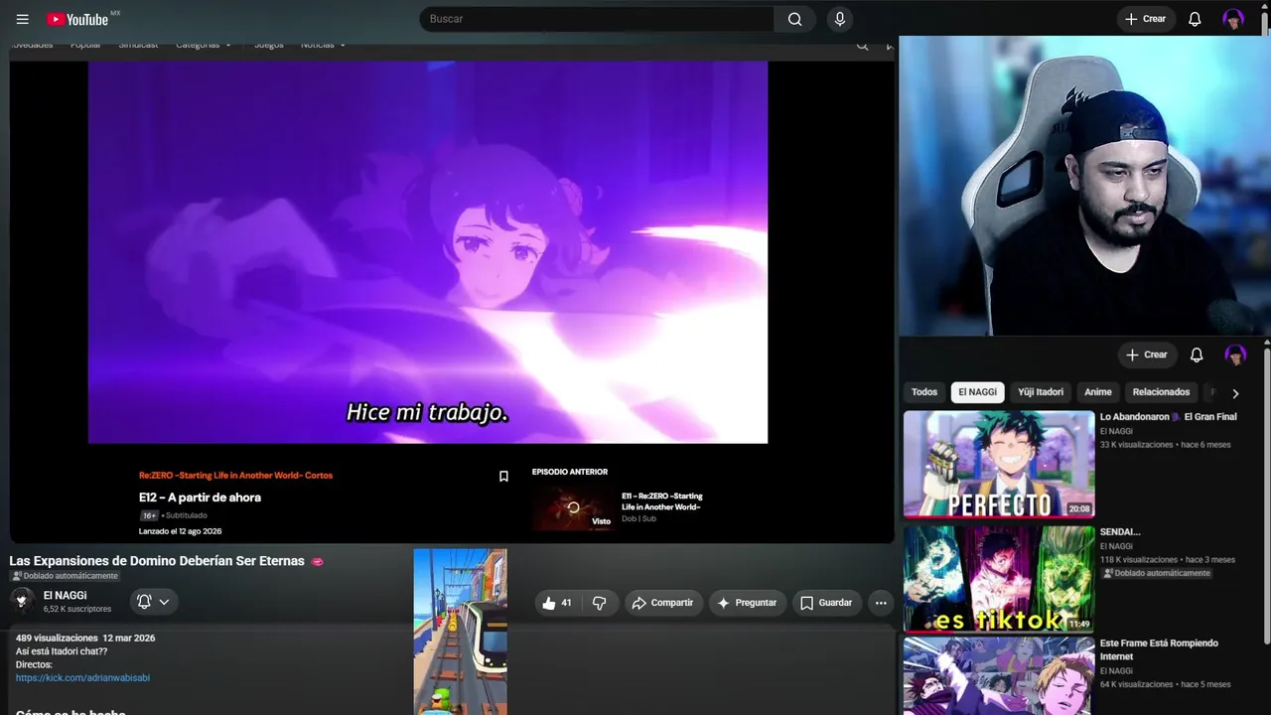Open Noticias dropdown in the video's site navigation

click(x=324, y=45)
